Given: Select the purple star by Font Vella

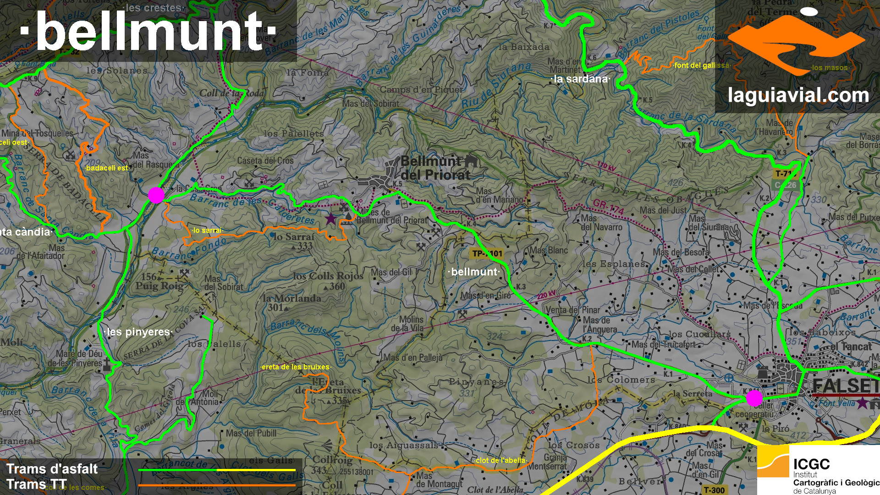Looking at the screenshot, I should coord(863,403).
